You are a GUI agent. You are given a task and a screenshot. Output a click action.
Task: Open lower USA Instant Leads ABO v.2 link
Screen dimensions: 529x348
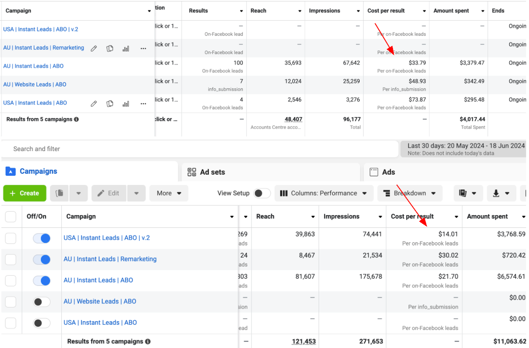107,238
